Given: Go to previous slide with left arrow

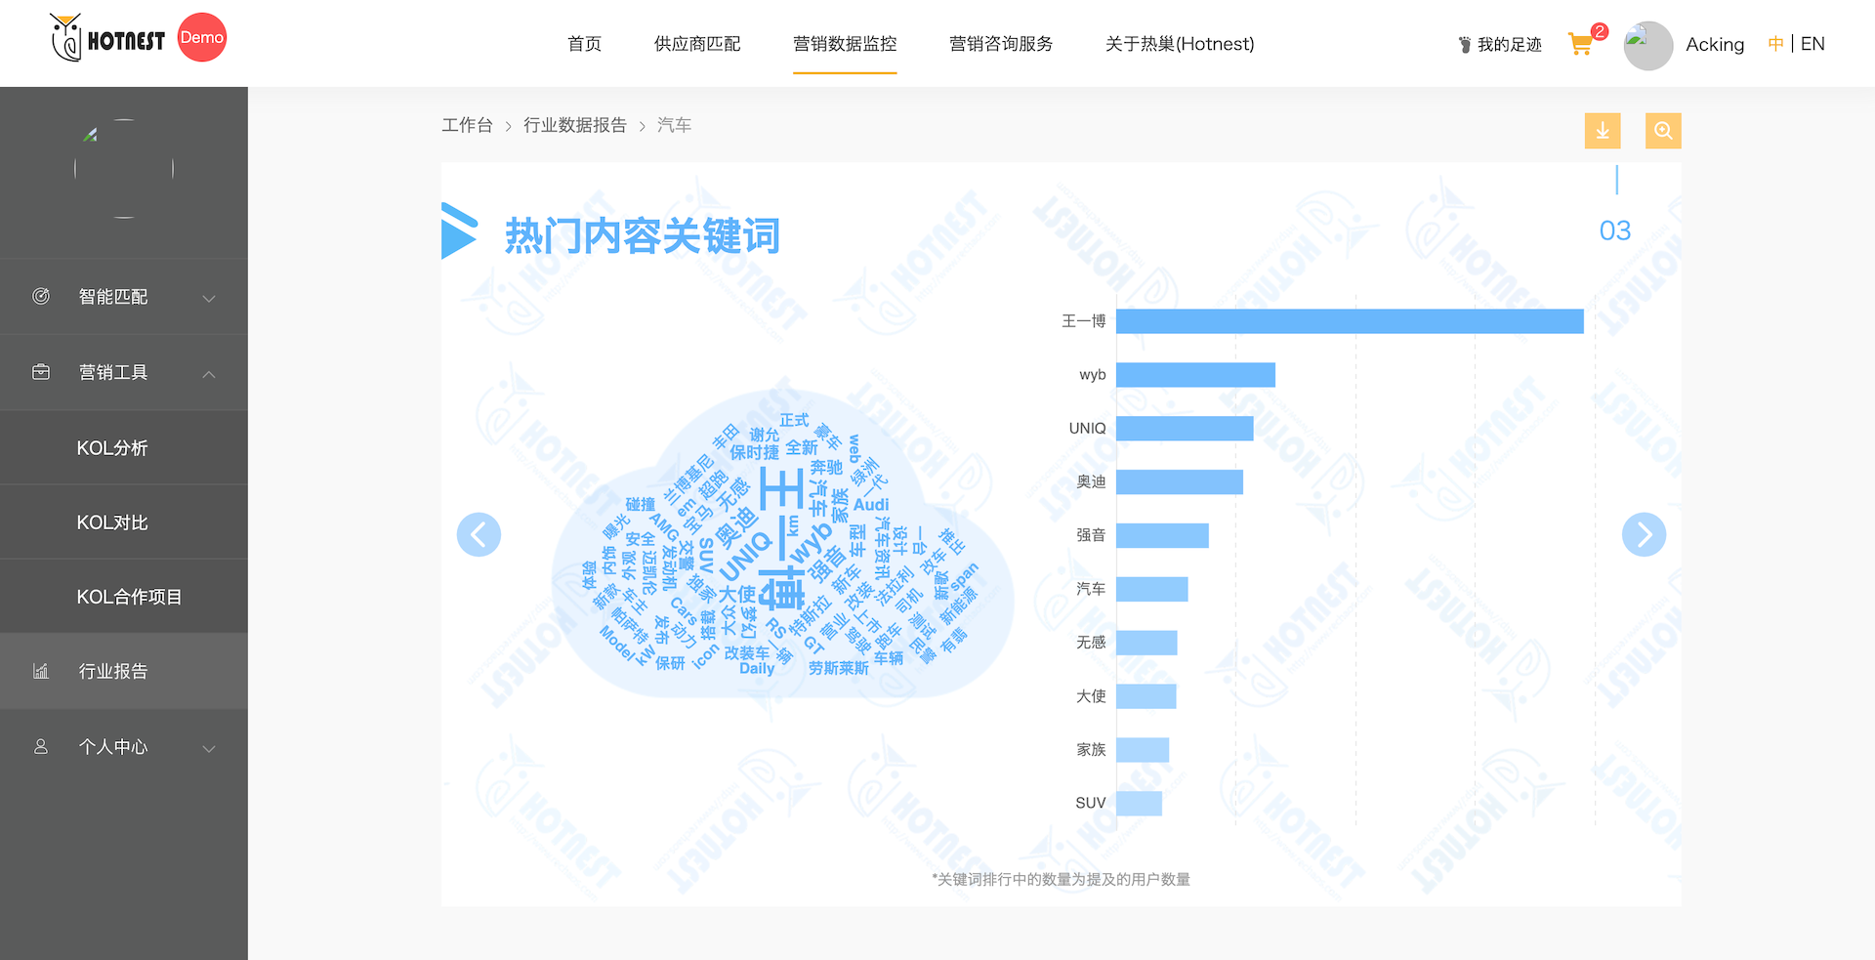Looking at the screenshot, I should click(x=479, y=534).
